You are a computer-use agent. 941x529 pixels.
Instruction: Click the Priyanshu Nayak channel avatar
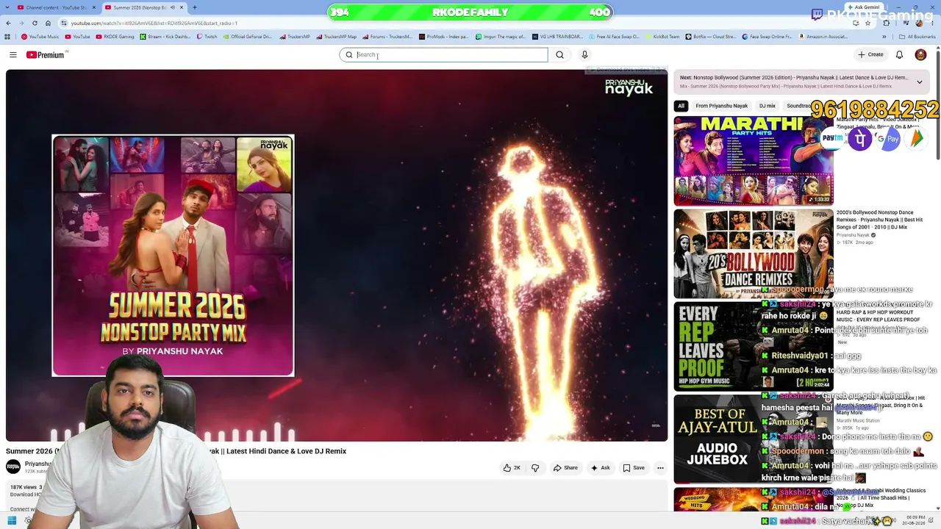click(x=13, y=467)
